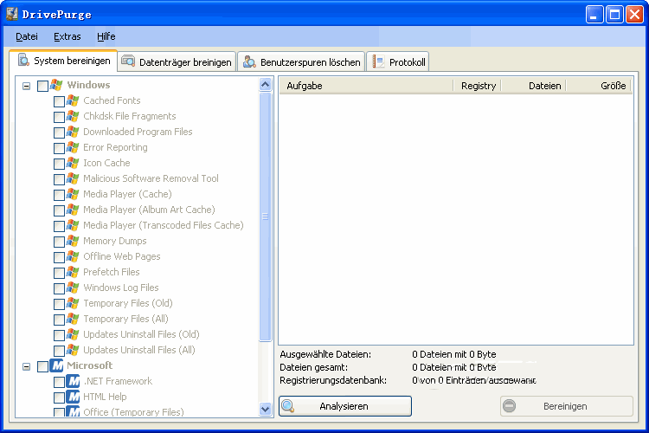Select the Downloaded Program Files entry
Screen dimensions: 649x433
[138, 132]
